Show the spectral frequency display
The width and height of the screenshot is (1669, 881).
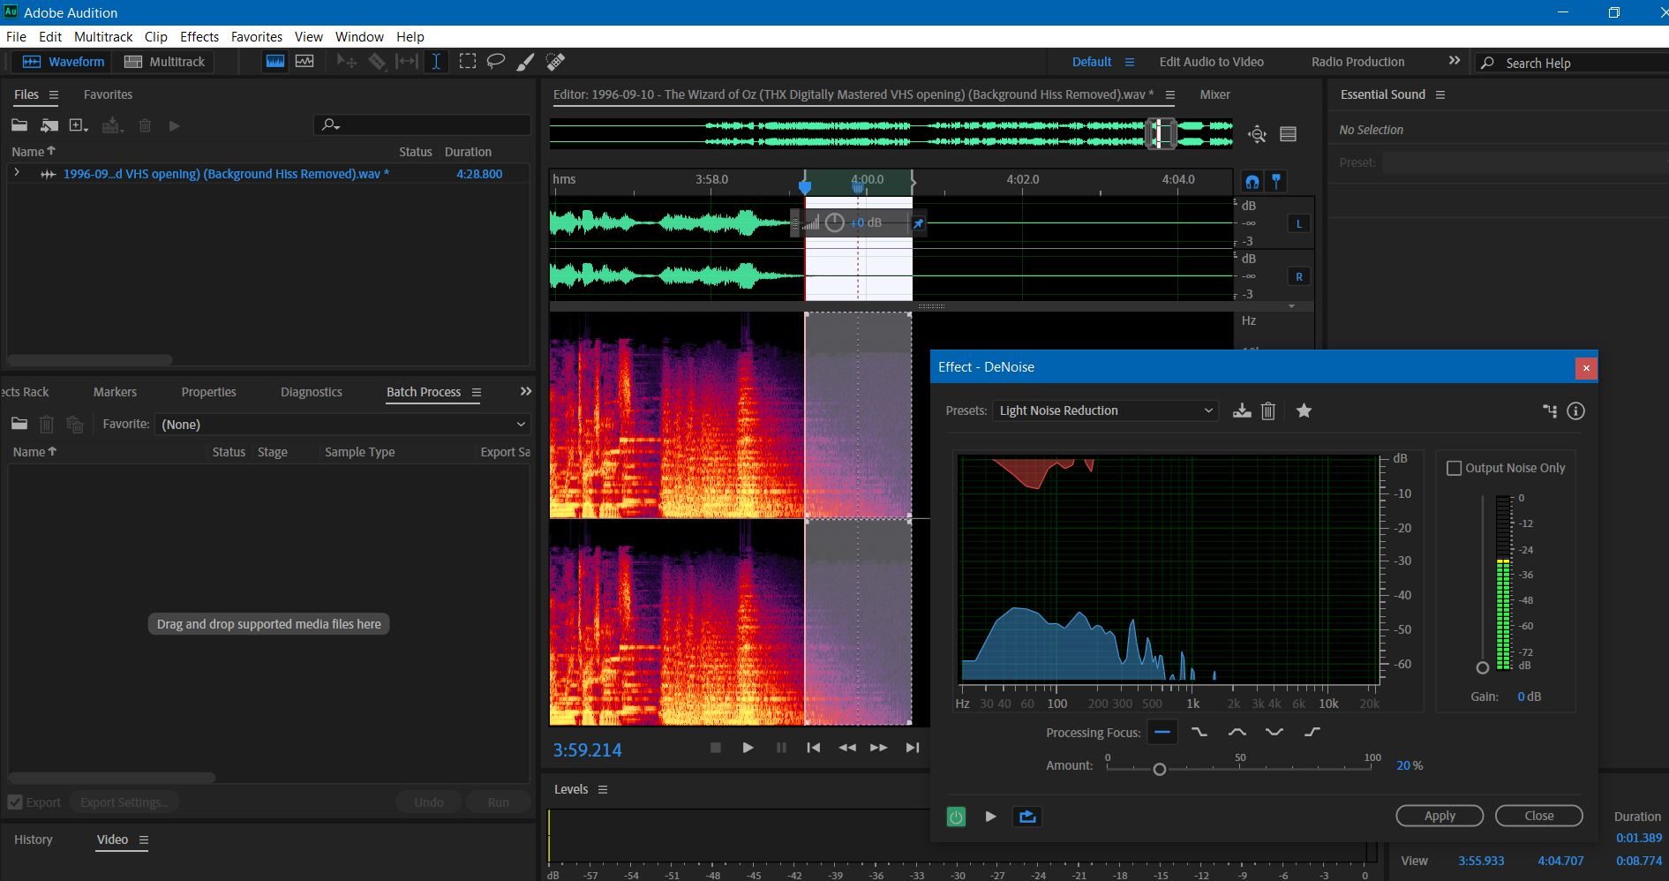(x=275, y=62)
